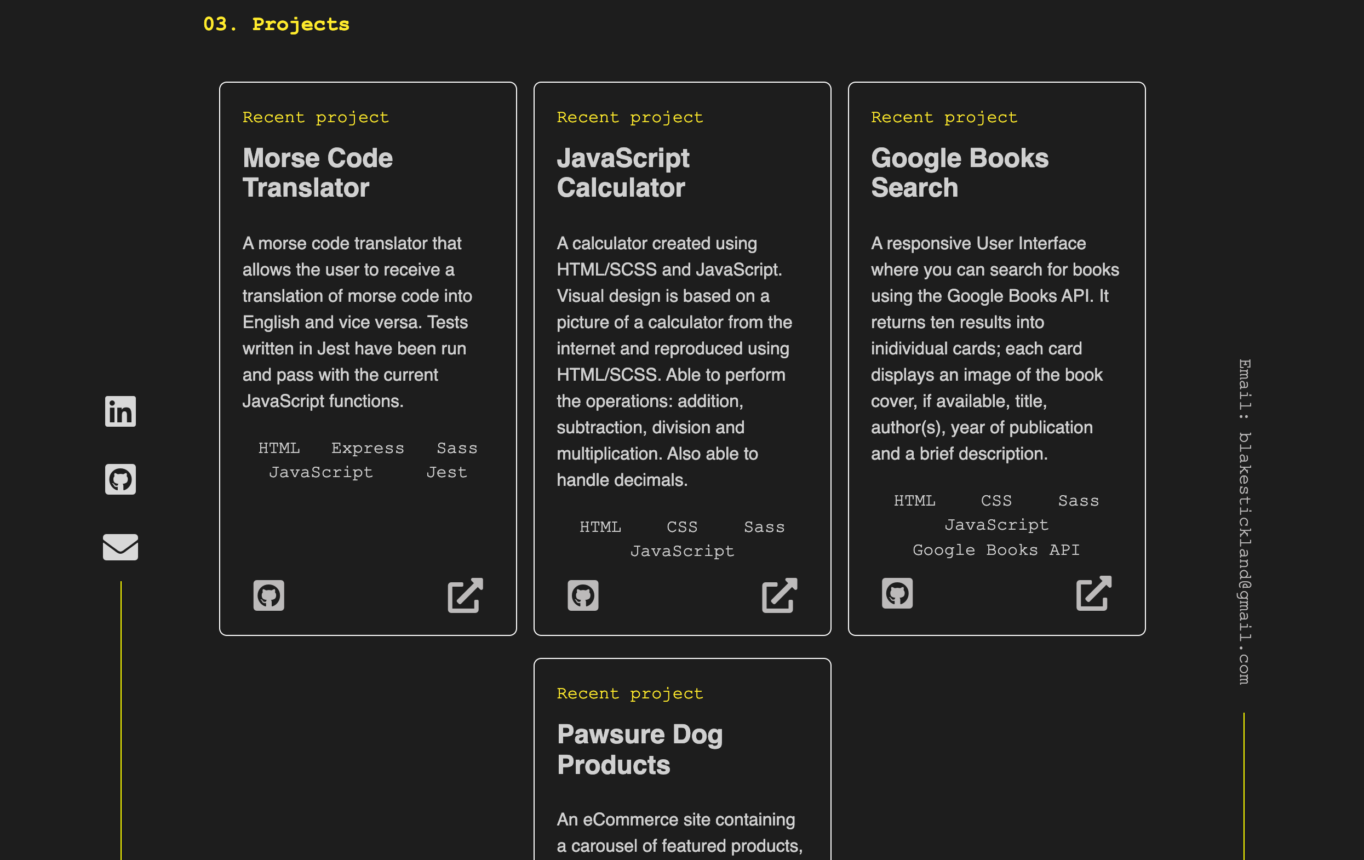Click the email envelope icon in sidebar
Viewport: 1364px width, 860px height.
click(x=120, y=547)
